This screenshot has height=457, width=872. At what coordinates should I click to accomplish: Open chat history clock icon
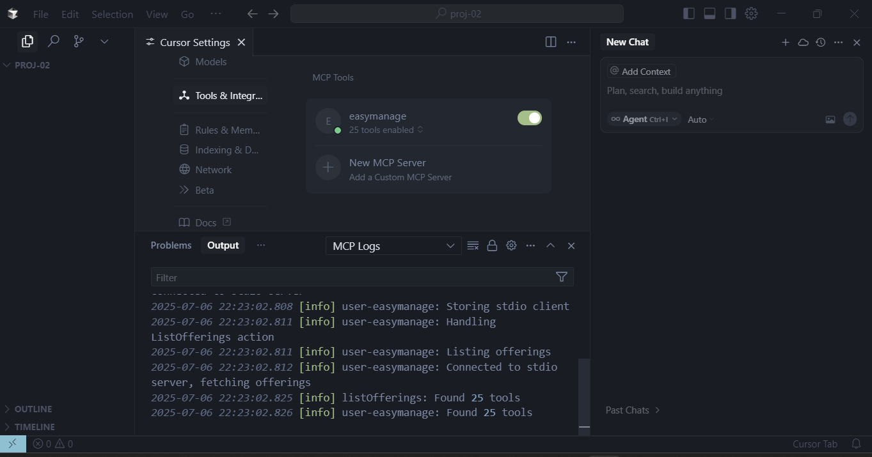(821, 42)
